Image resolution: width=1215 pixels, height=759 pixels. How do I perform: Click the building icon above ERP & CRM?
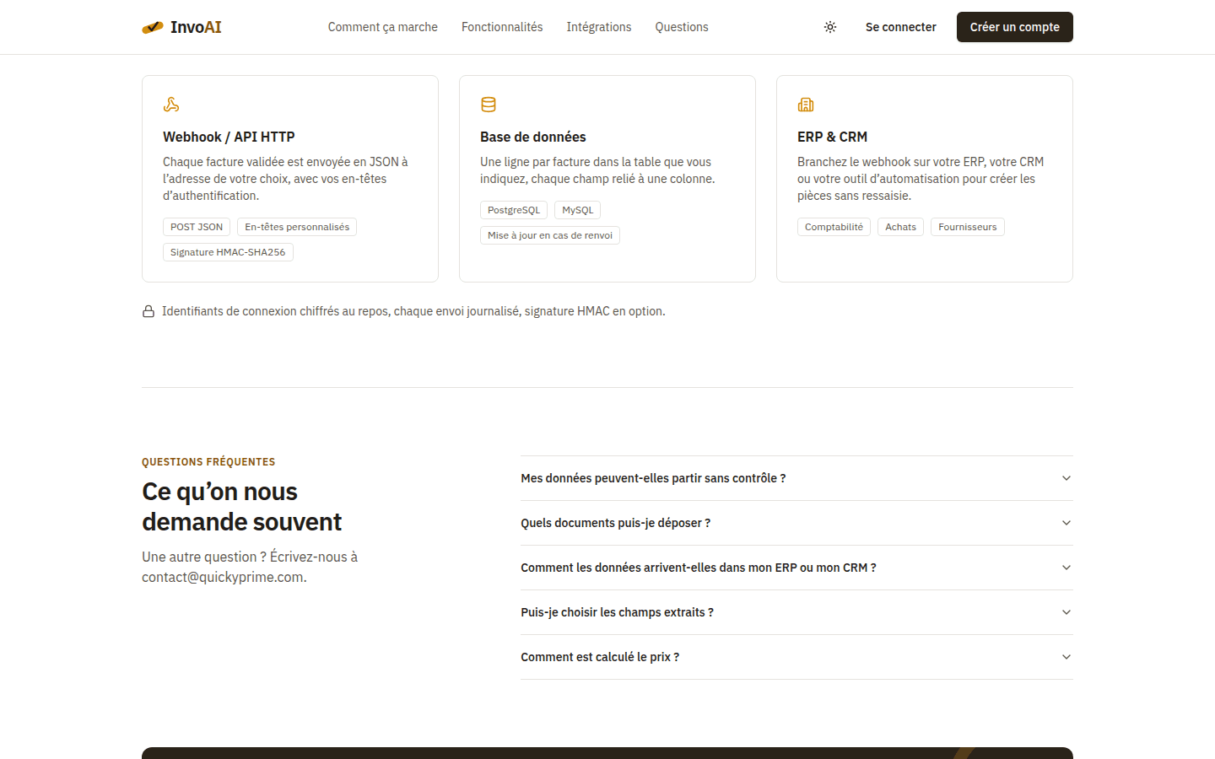(806, 105)
